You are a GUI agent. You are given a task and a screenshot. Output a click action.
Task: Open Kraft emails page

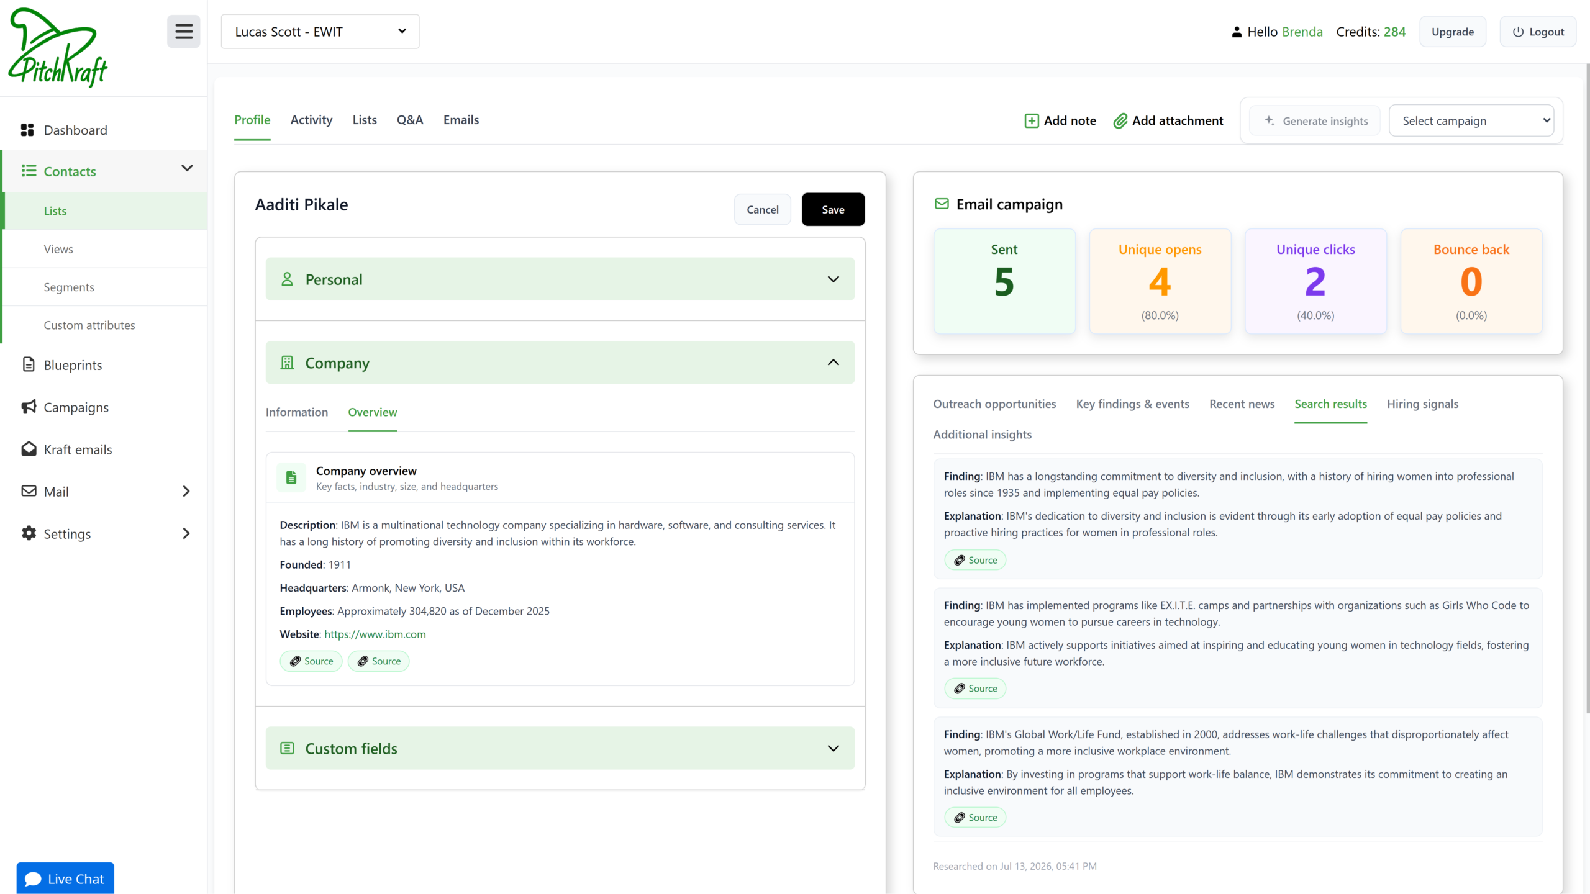point(78,449)
